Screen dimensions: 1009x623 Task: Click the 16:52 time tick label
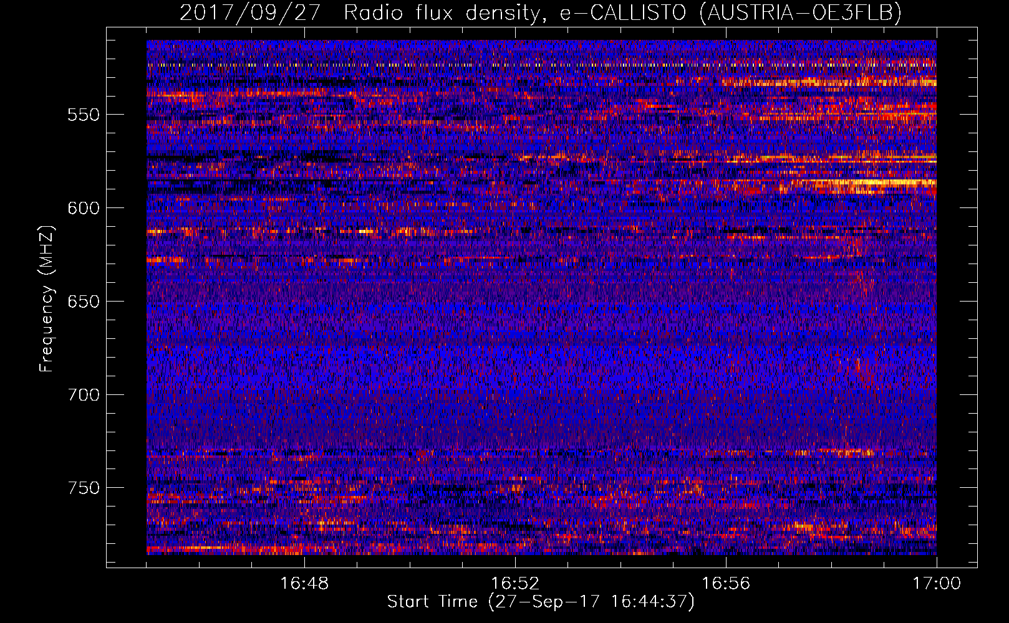[x=515, y=584]
